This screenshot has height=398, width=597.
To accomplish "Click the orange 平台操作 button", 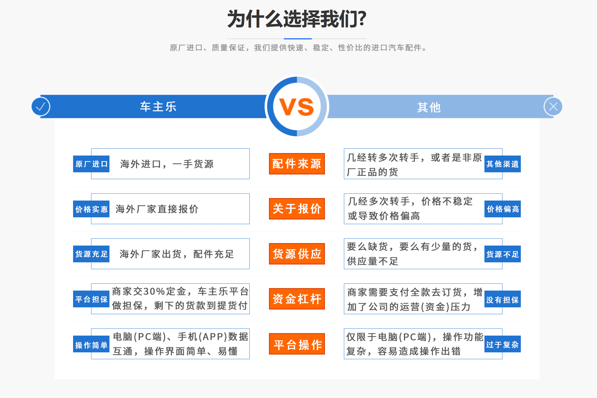I will click(297, 344).
